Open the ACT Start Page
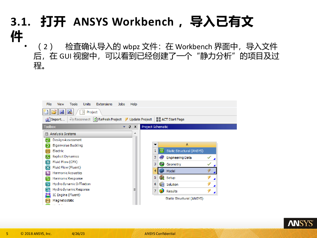This screenshot has height=238, width=317. click(x=170, y=119)
